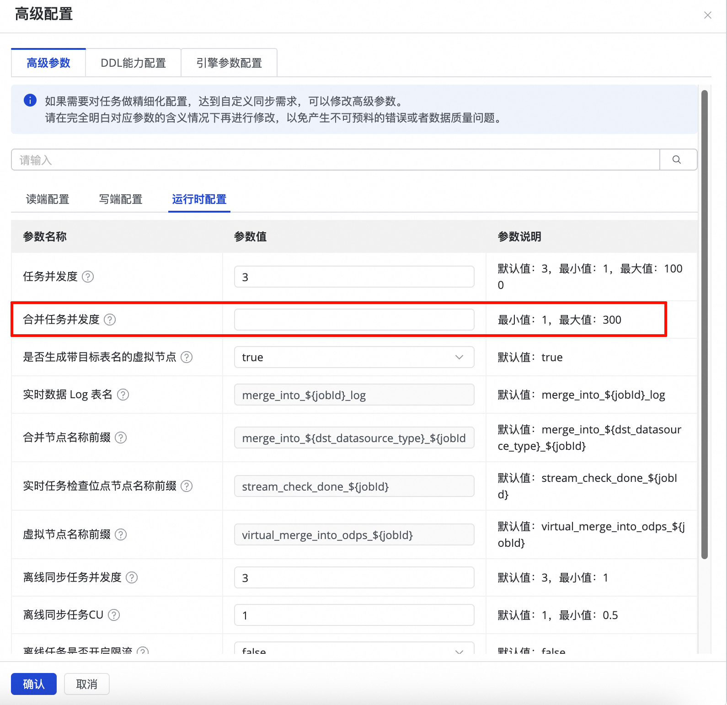Click the 合并节点名称前缀 value field
727x705 pixels.
click(x=354, y=438)
